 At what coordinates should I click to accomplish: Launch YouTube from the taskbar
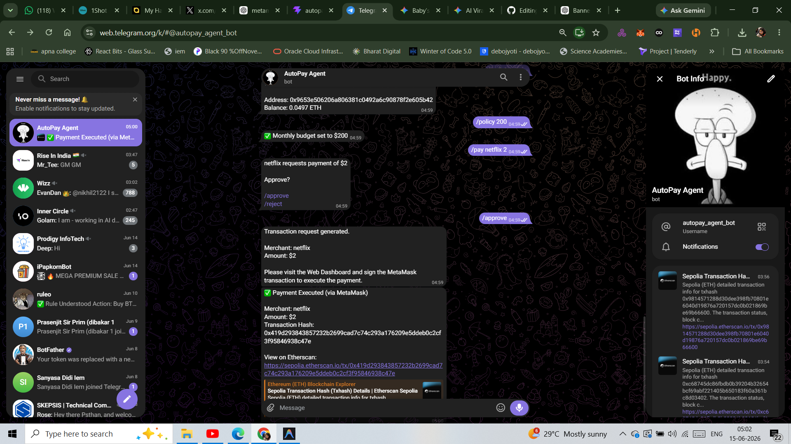(213, 434)
